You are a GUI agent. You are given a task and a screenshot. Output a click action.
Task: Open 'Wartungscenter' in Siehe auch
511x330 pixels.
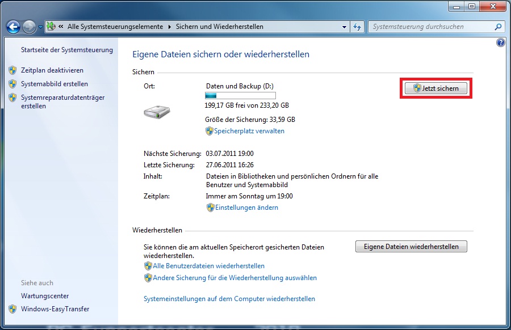pos(45,296)
